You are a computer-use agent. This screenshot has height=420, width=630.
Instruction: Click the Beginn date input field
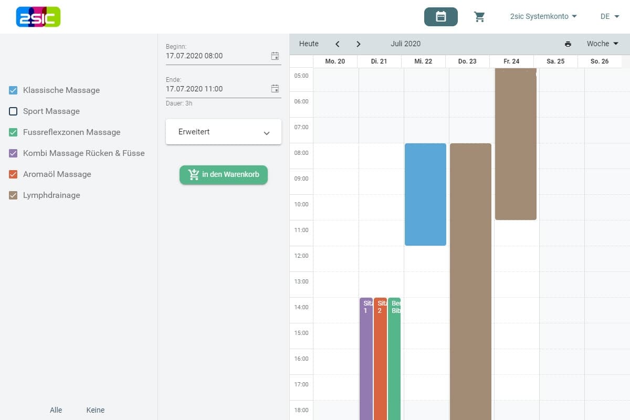pyautogui.click(x=215, y=56)
